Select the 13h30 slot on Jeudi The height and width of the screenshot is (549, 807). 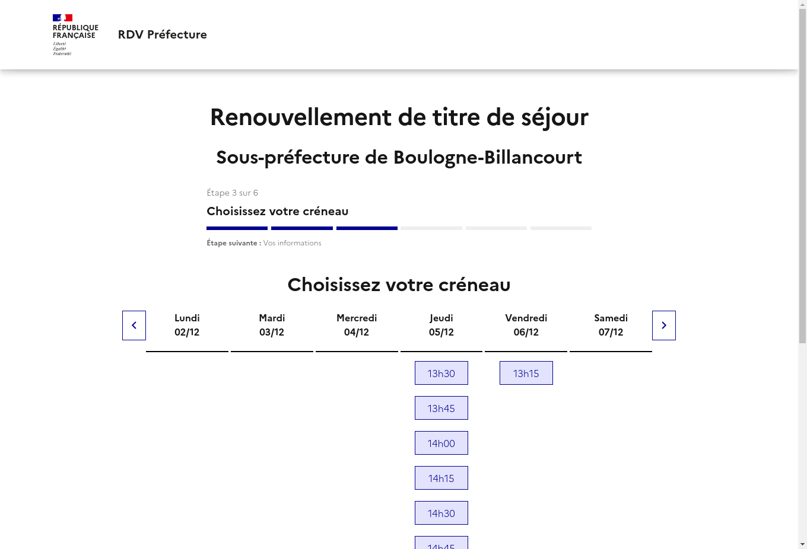coord(441,373)
